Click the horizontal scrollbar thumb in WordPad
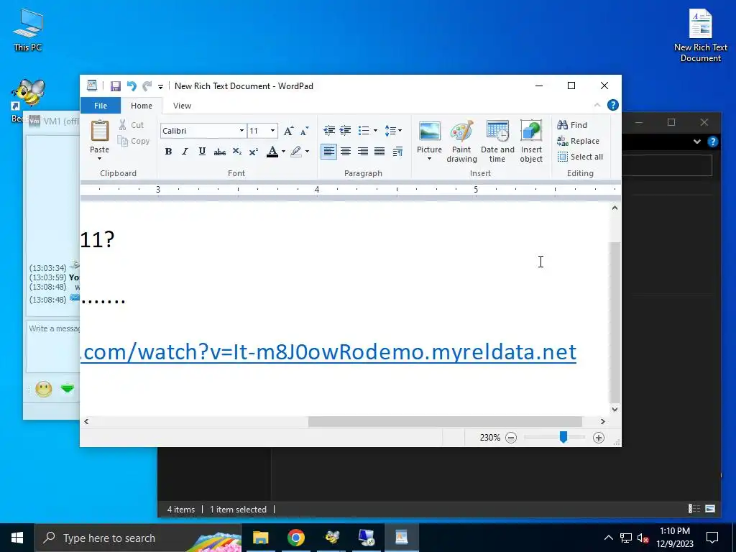736x552 pixels. [445, 421]
